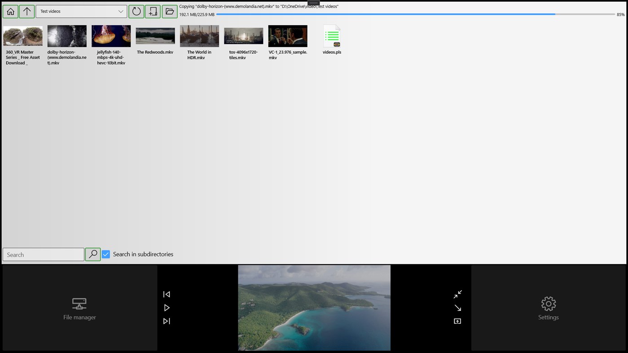Select the videos.pls playlist file

332,36
